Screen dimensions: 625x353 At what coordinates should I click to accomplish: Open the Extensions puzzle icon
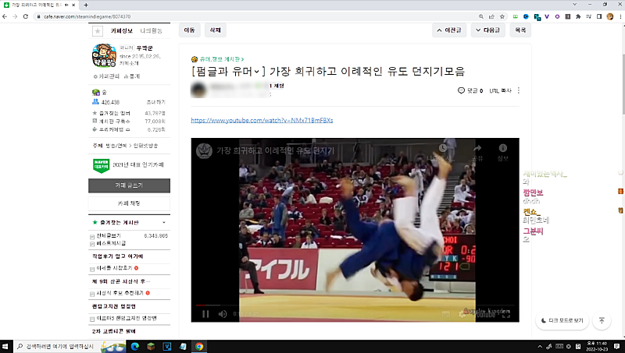click(578, 16)
